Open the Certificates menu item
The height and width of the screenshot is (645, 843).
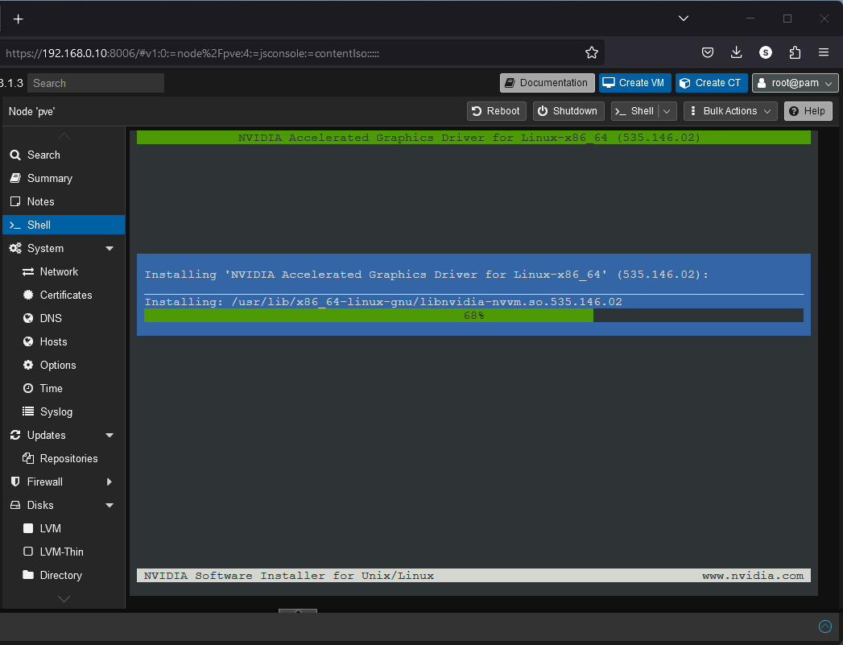click(x=64, y=295)
